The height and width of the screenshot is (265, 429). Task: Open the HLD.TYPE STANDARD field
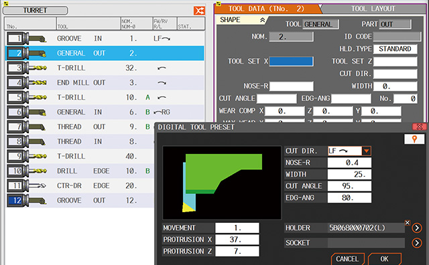click(x=395, y=49)
